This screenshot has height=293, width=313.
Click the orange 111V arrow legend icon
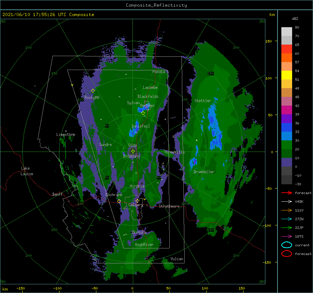(x=287, y=210)
